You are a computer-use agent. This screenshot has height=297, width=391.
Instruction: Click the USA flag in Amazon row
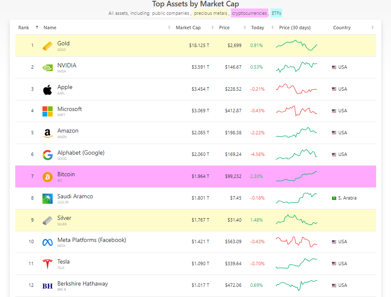point(334,133)
